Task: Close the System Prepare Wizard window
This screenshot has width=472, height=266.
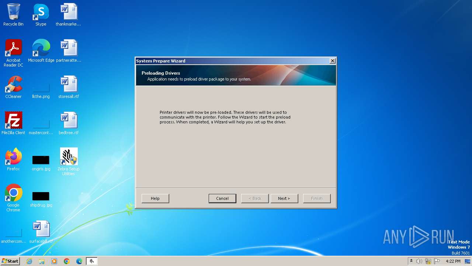Action: click(x=332, y=61)
